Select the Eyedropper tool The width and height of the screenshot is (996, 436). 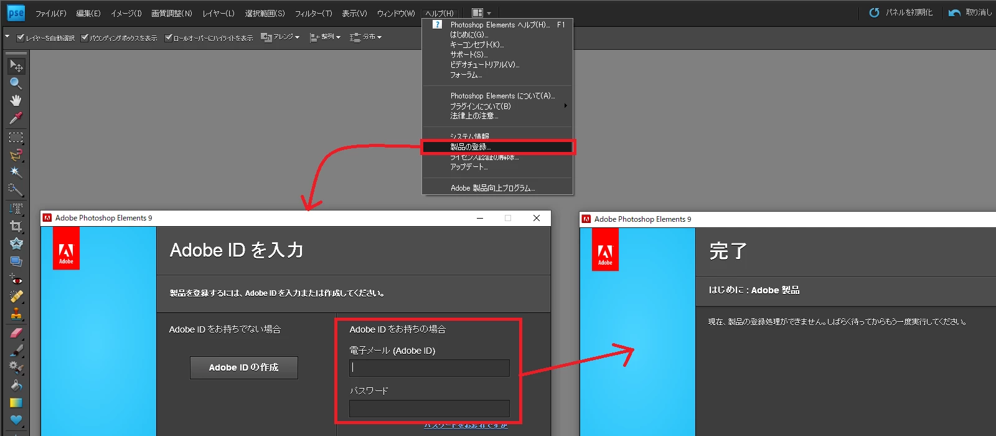(16, 118)
